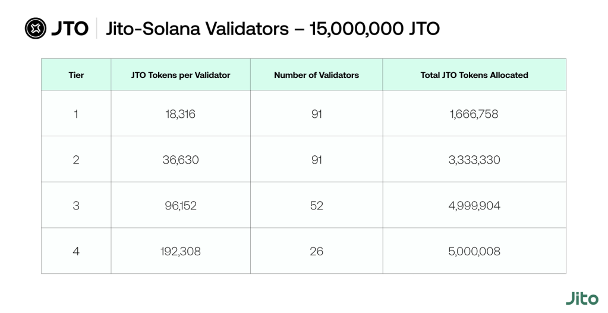Click the 36,630 tokens per validator cell
The height and width of the screenshot is (313, 608).
181,159
